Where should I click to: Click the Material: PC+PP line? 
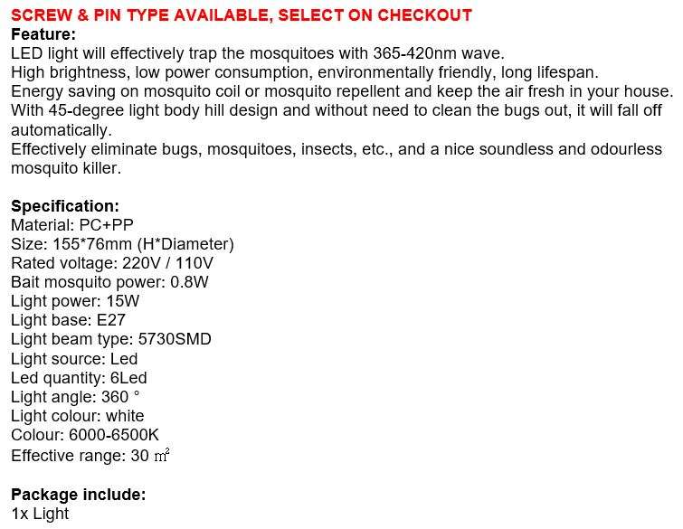[72, 225]
